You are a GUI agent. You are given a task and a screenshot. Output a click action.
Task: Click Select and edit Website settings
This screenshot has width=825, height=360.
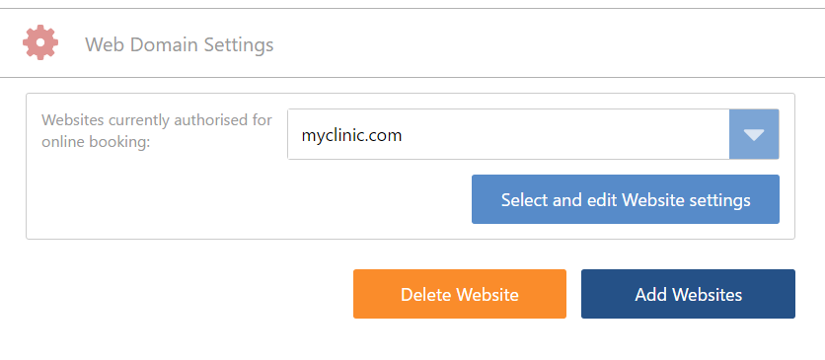626,199
